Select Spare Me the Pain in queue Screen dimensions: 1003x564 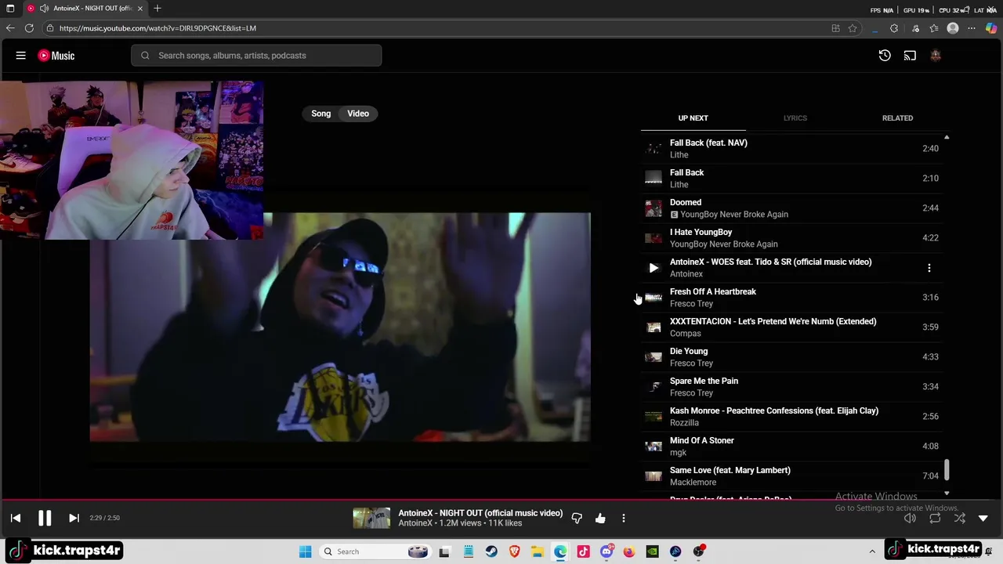click(791, 386)
